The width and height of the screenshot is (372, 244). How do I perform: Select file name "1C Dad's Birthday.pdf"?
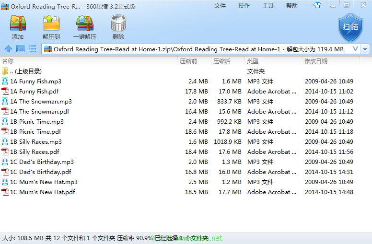(41, 172)
